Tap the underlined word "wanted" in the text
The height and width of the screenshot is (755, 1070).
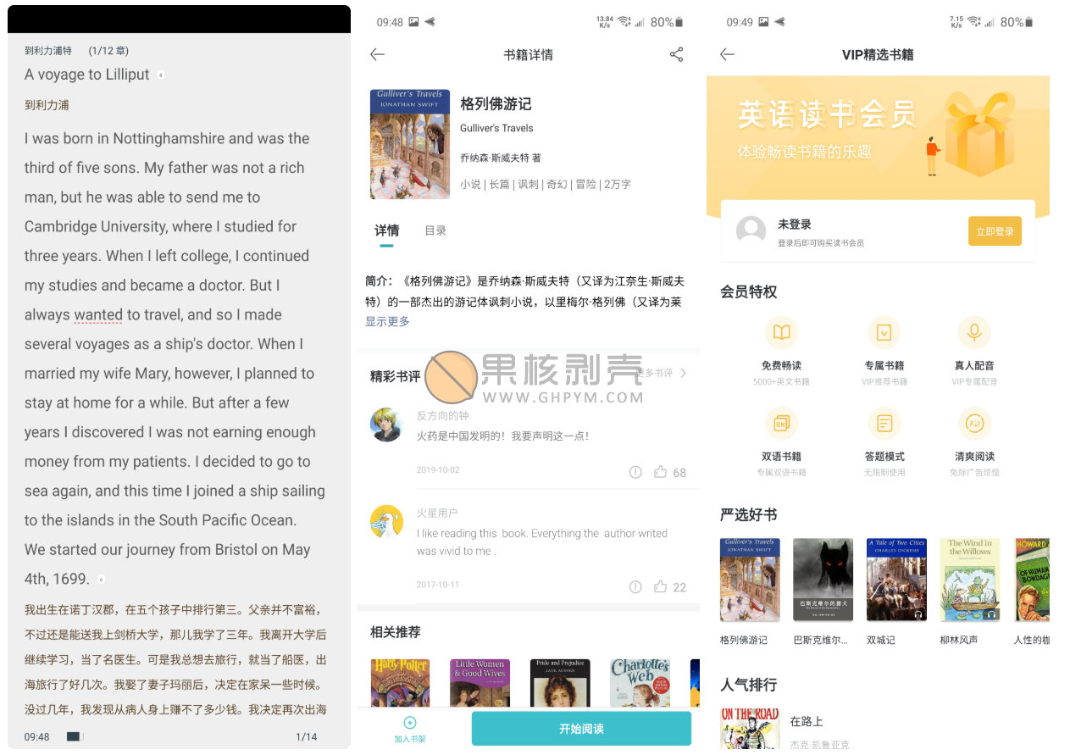click(98, 314)
